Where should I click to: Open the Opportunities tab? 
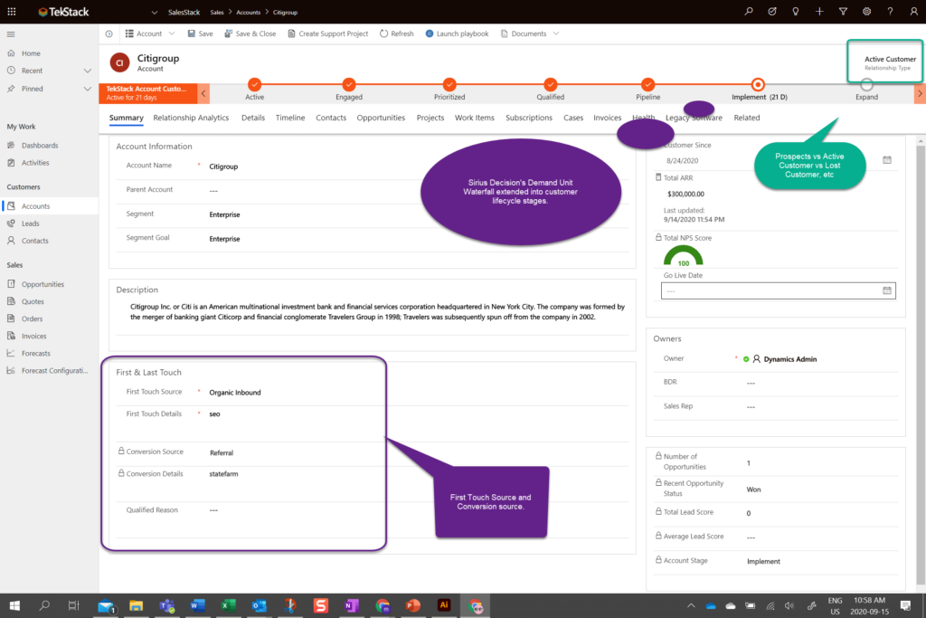pyautogui.click(x=381, y=118)
